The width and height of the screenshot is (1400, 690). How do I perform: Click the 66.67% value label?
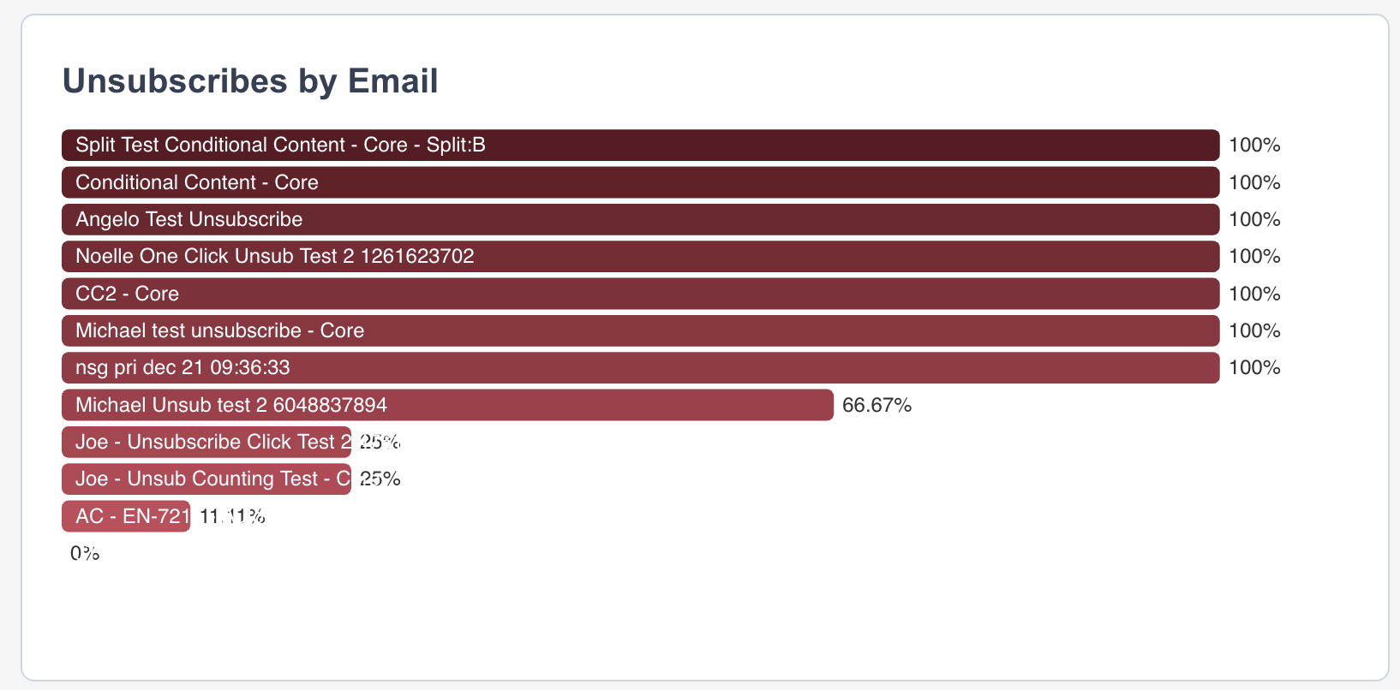coord(876,405)
